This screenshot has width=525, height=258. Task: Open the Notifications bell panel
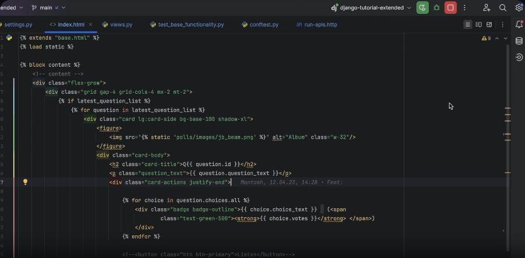click(x=519, y=25)
